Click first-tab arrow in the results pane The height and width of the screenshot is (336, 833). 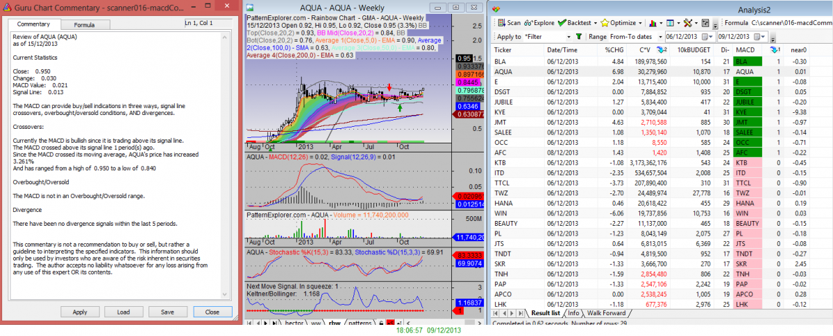point(496,313)
